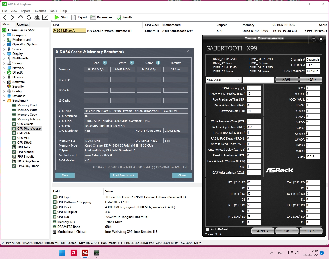The image size is (329, 259).
Task: Select the Computer tree icon
Action: tap(9, 35)
